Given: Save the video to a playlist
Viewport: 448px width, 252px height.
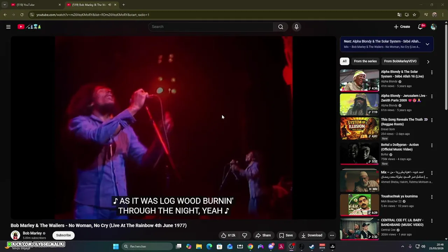Looking at the screenshot, I should 286,235.
